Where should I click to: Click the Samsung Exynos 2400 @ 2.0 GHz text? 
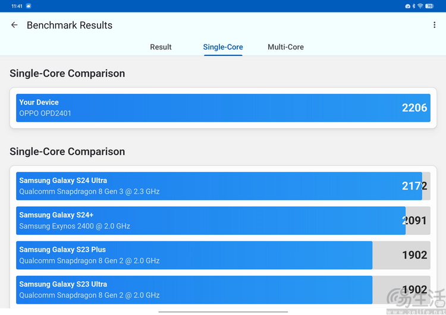coord(74,226)
